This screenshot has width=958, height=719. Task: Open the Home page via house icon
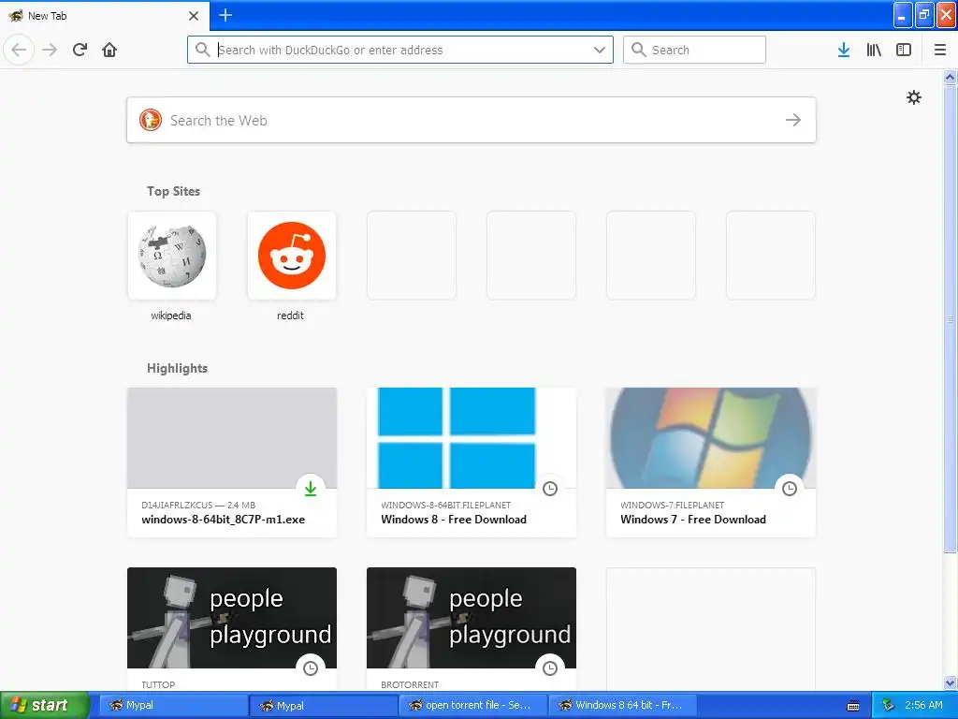pos(109,50)
